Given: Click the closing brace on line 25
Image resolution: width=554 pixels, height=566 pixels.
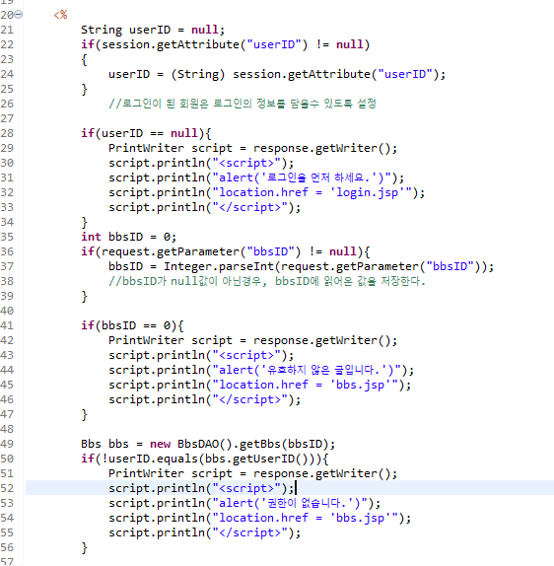Looking at the screenshot, I should point(84,89).
